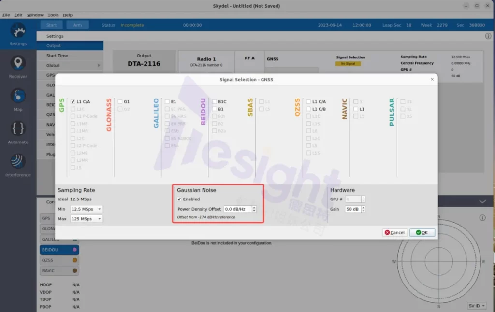
Task: Open the Map globe icon
Action: [x=18, y=96]
